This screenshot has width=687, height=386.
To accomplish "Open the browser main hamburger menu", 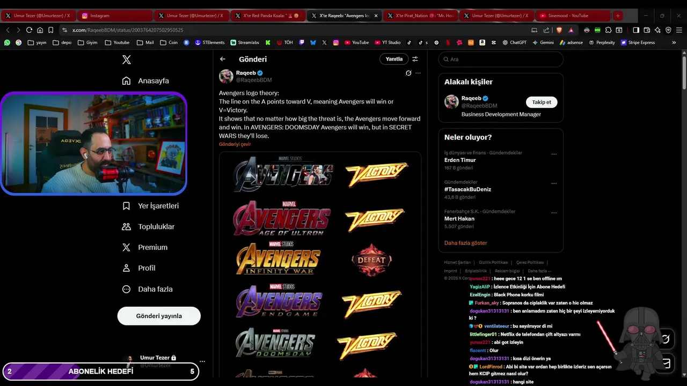I will tap(679, 30).
